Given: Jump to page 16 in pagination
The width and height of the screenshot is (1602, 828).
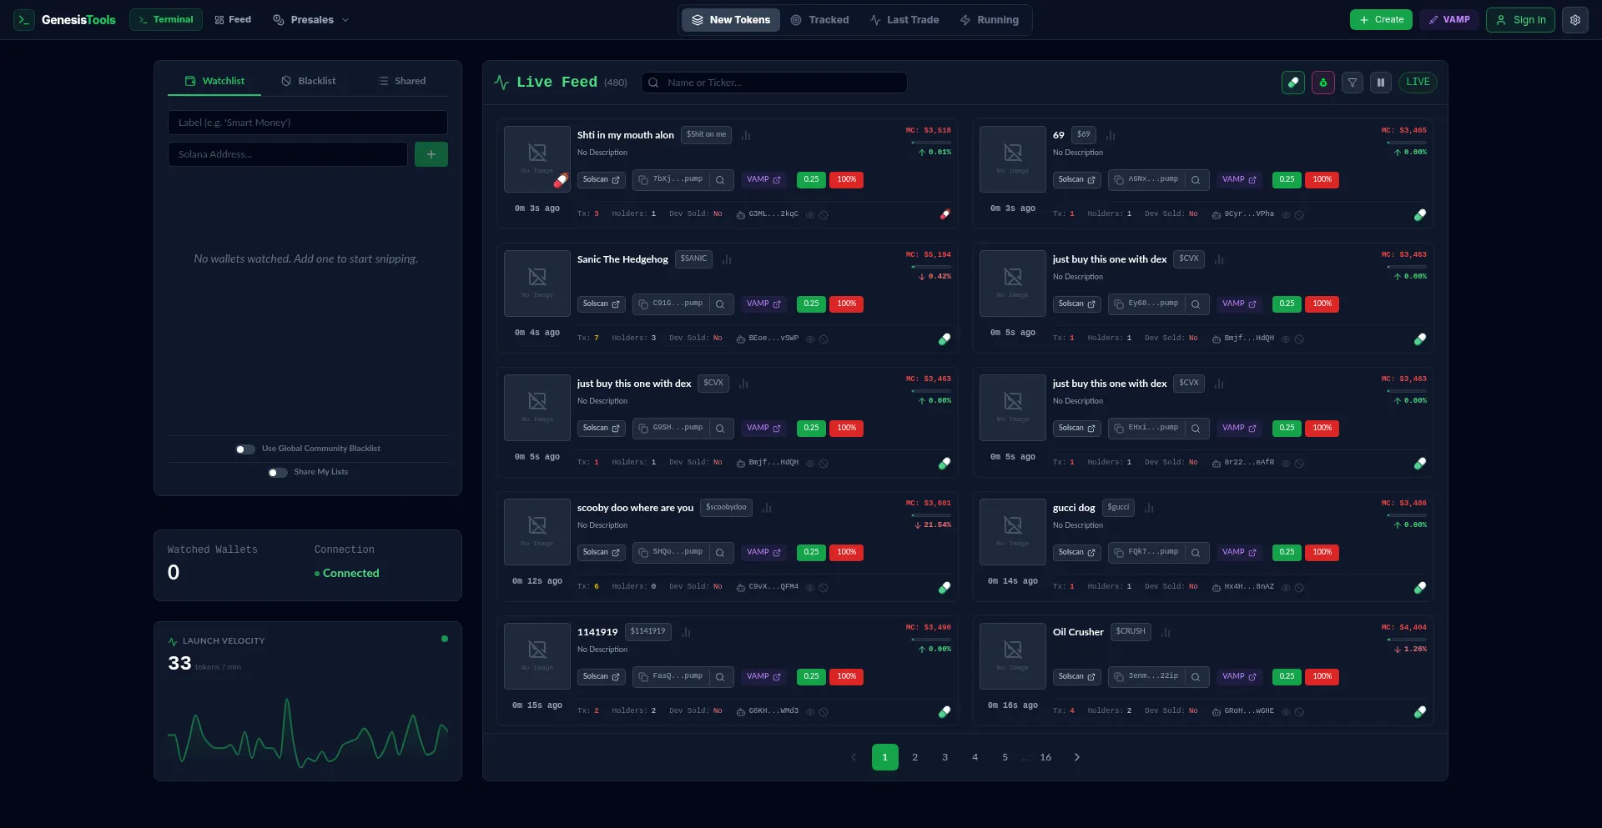Looking at the screenshot, I should [1045, 757].
